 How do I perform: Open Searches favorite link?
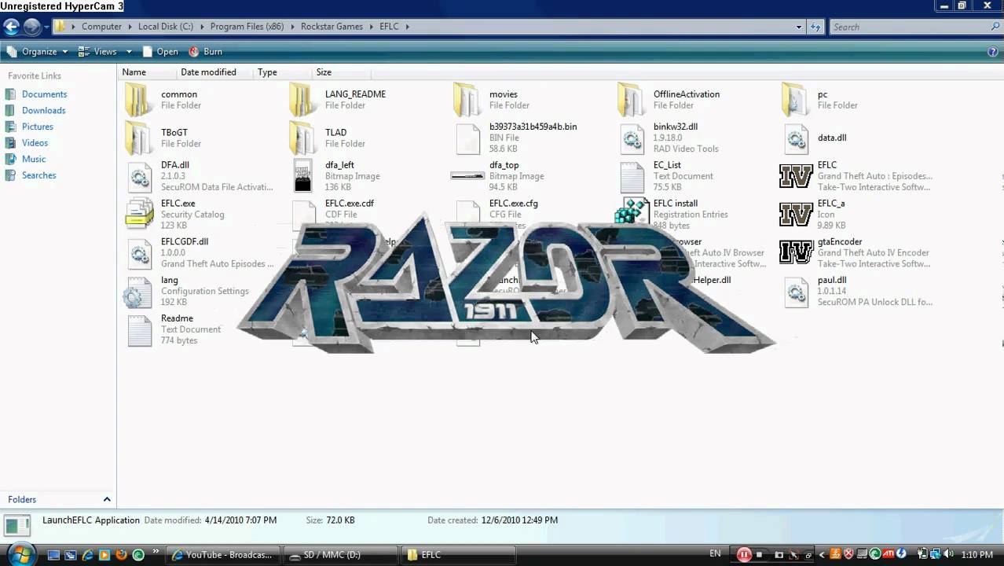click(38, 175)
